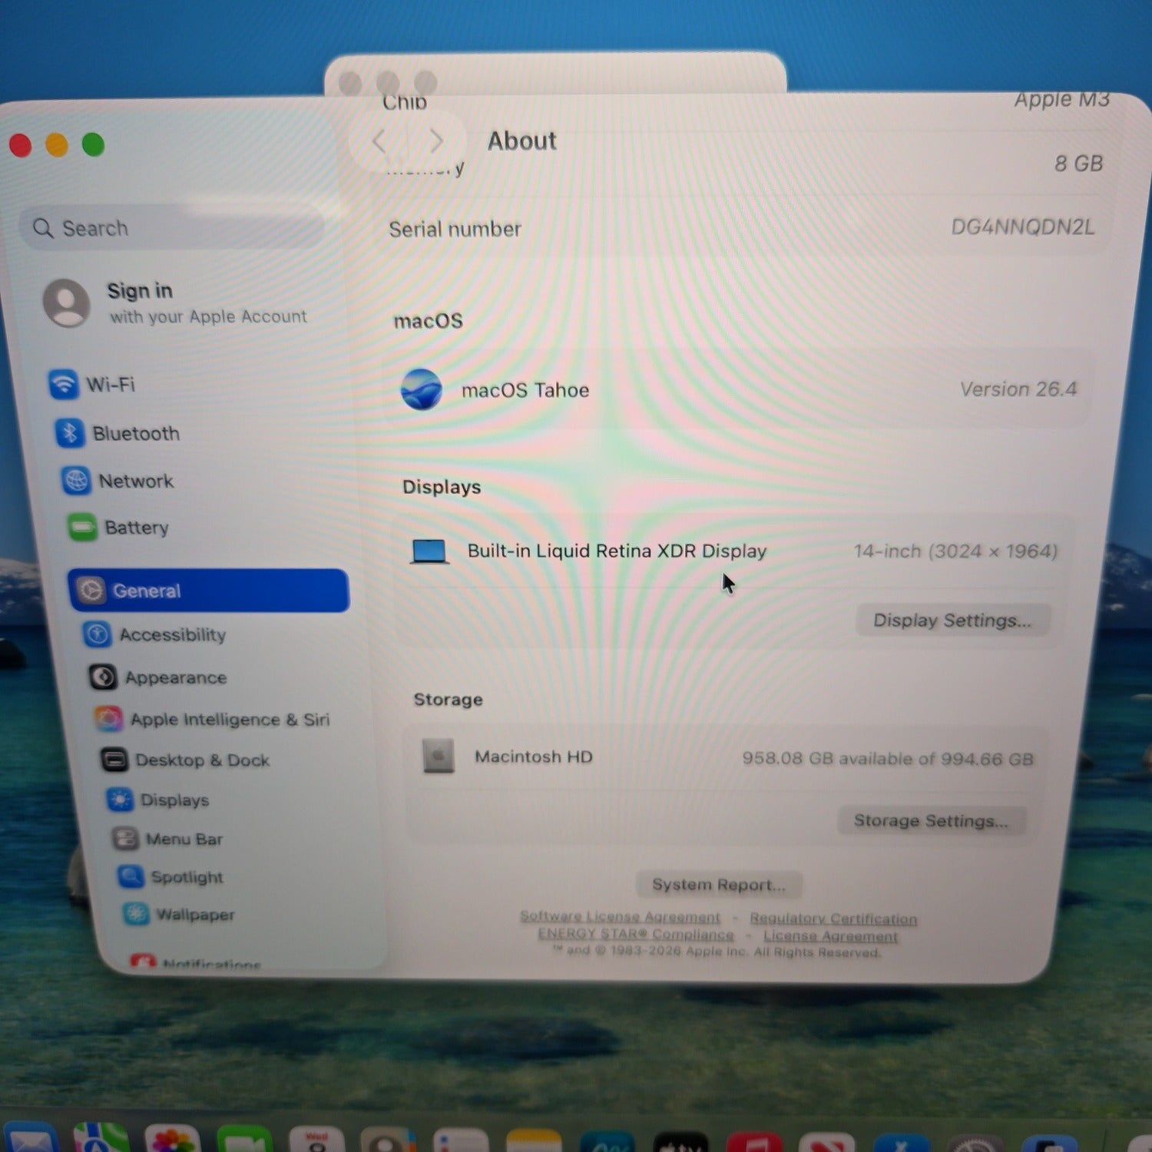This screenshot has width=1152, height=1152.
Task: Open Spotlight settings
Action: pyautogui.click(x=186, y=877)
